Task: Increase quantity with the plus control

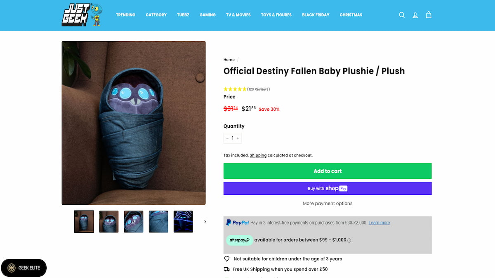Action: point(238,138)
